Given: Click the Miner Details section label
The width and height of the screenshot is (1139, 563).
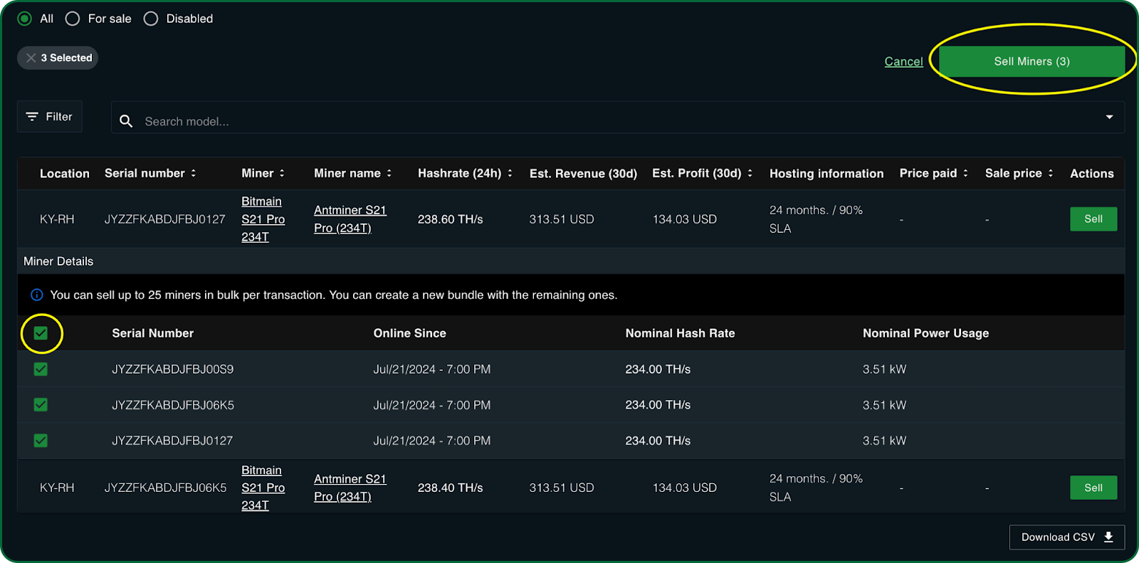Looking at the screenshot, I should click(58, 261).
